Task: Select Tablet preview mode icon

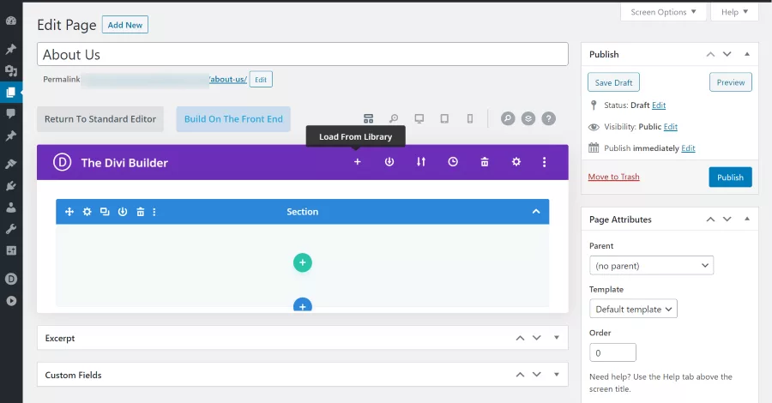Action: 444,118
